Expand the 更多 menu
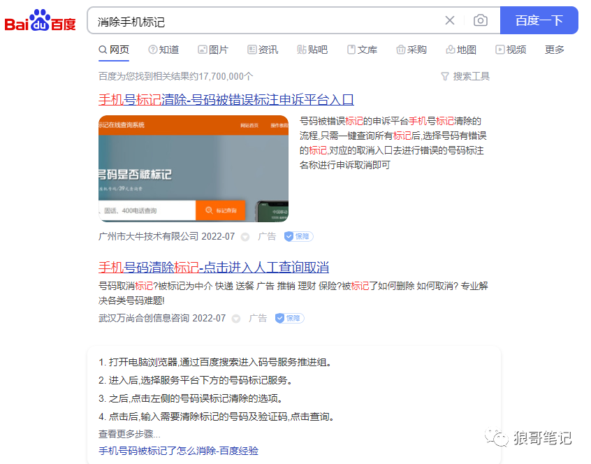Viewport: 591px width, 464px height. (x=555, y=50)
